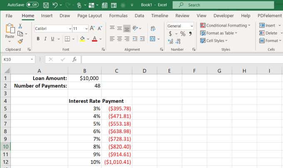Switch to the Developer tab
This screenshot has width=283, height=168.
tap(223, 16)
